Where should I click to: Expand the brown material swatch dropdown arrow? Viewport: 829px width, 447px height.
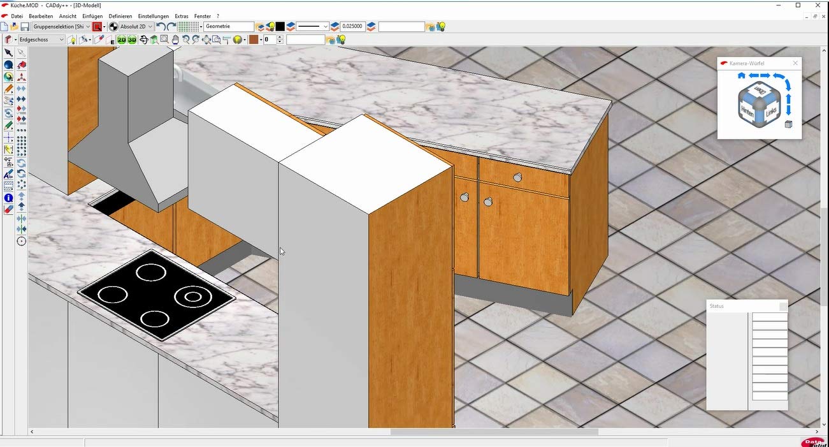click(261, 40)
